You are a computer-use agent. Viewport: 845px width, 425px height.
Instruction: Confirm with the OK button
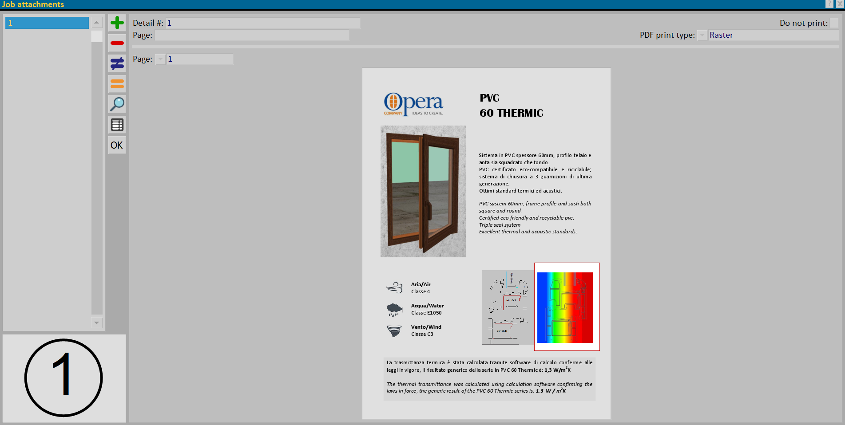(117, 145)
